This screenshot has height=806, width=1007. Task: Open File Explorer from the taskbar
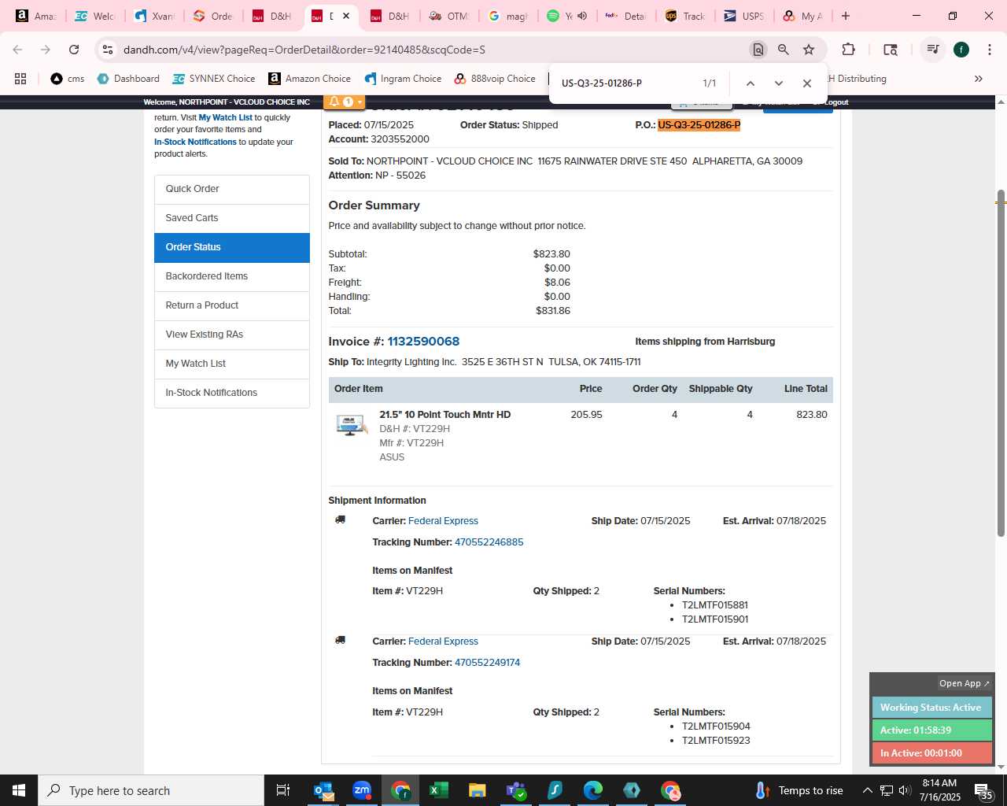point(478,790)
